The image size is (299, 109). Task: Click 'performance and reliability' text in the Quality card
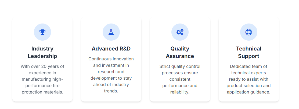pos(180,89)
